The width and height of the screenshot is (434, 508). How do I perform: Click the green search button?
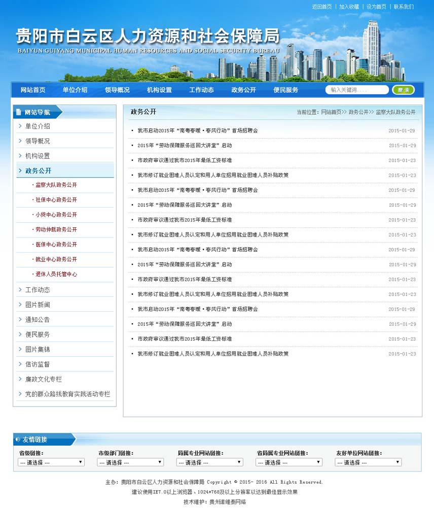tap(404, 90)
